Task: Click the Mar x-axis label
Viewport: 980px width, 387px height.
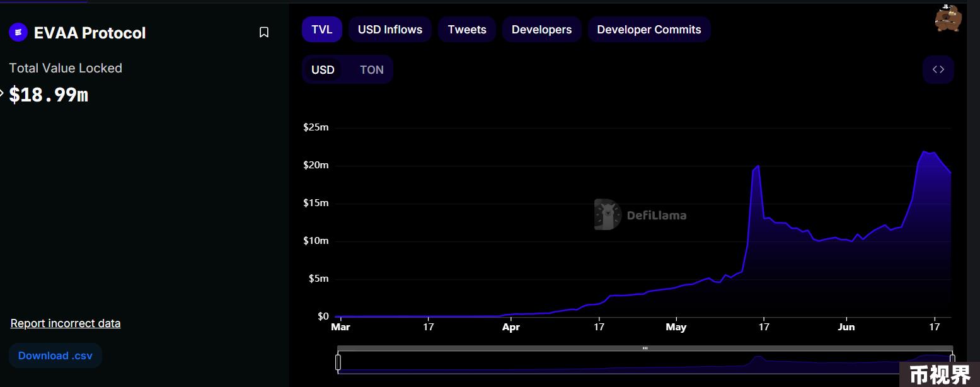Action: coord(340,327)
